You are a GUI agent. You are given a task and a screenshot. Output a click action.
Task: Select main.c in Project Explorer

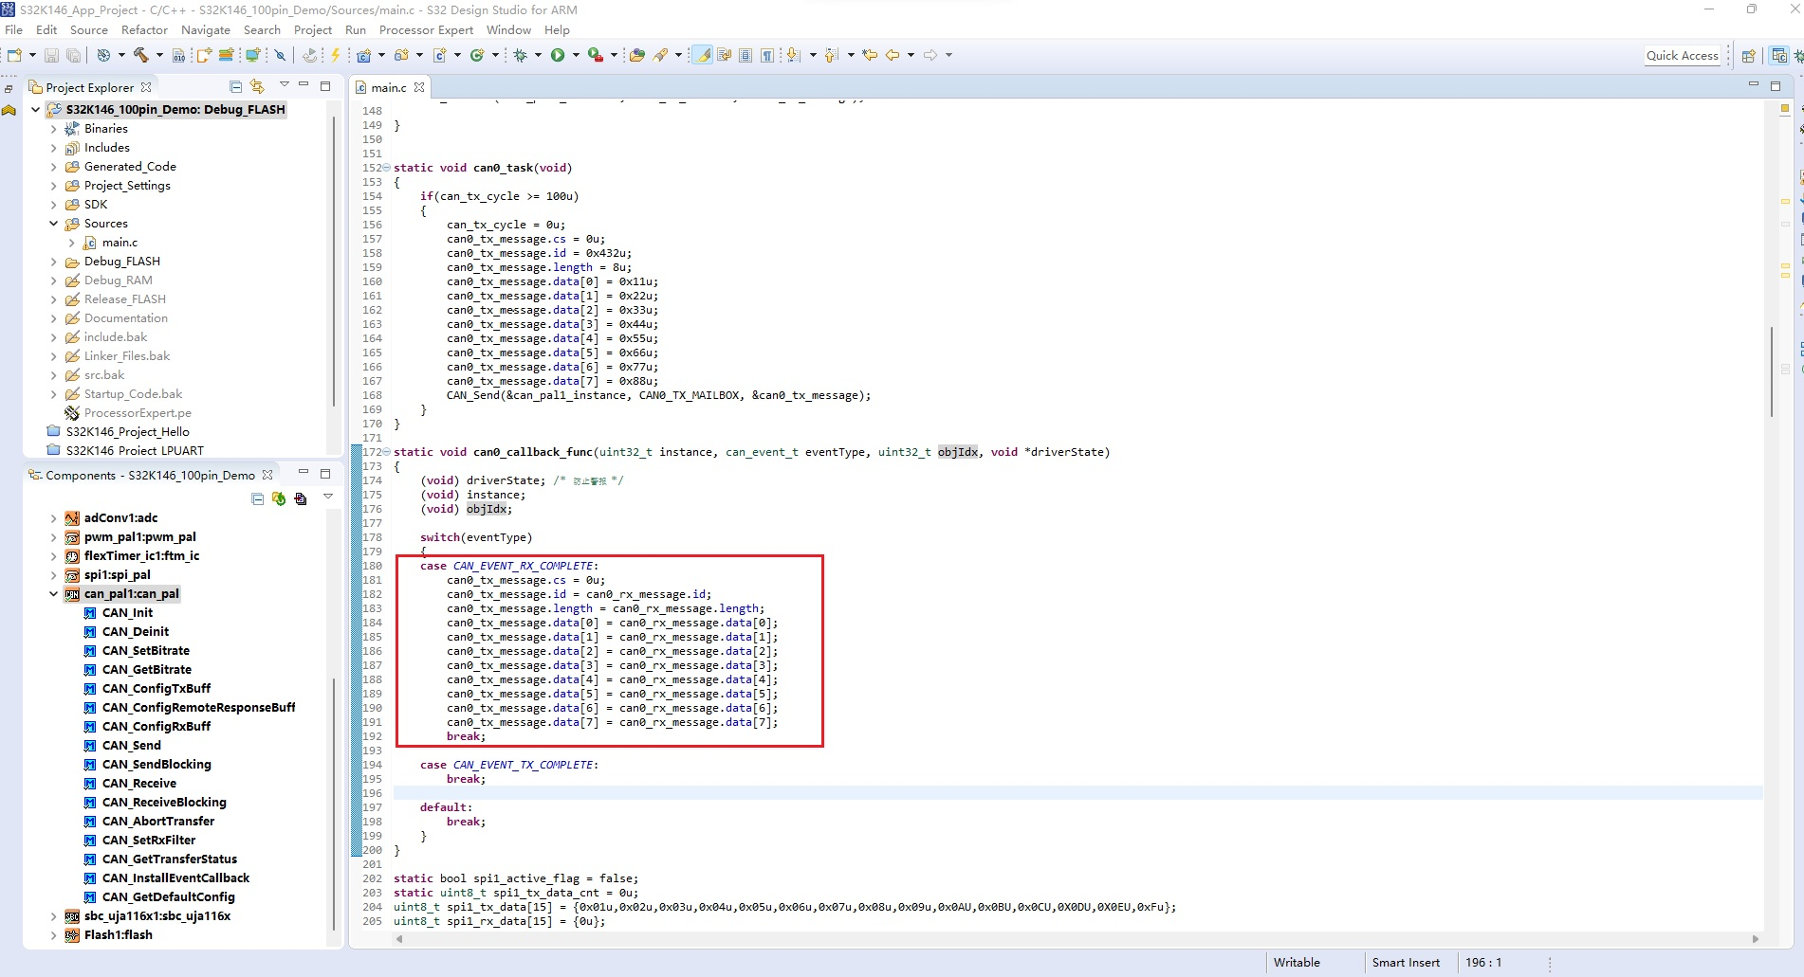tap(120, 243)
